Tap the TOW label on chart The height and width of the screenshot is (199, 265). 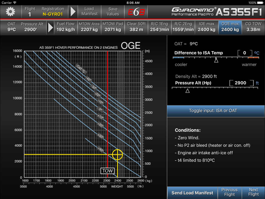click(108, 171)
